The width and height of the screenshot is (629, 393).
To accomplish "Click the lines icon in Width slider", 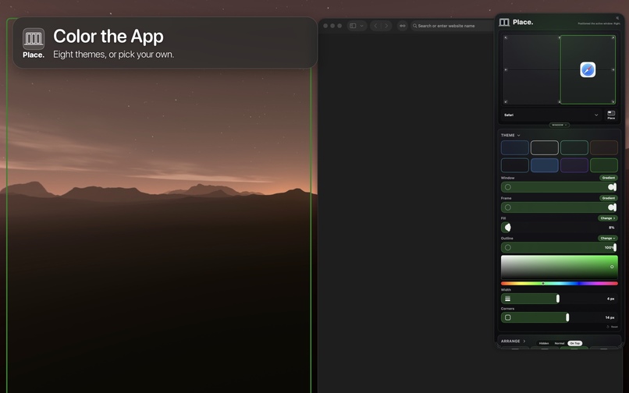I will pos(508,299).
